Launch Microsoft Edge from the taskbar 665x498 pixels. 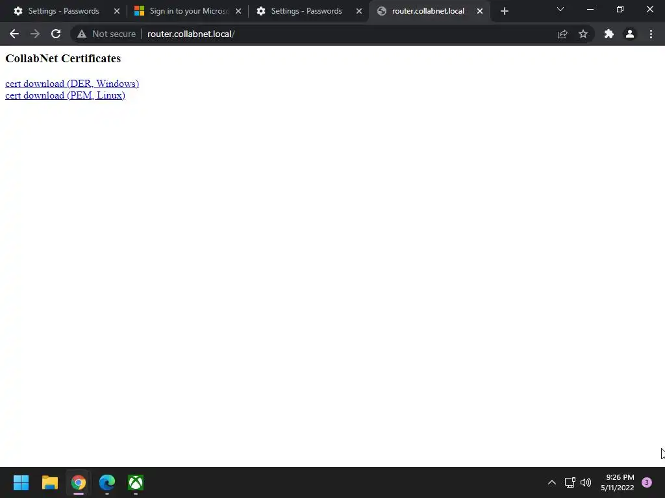107,482
